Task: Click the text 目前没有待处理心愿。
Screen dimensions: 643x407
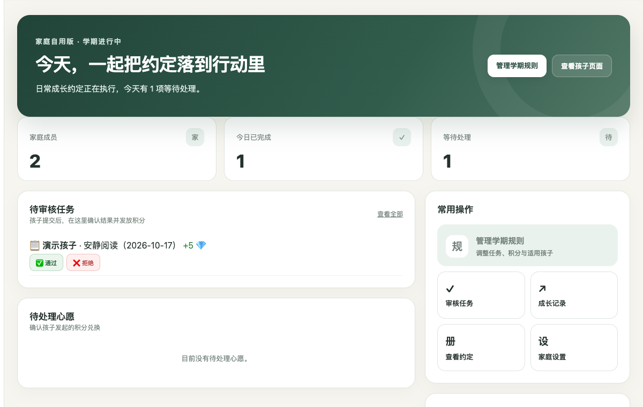Action: (x=216, y=358)
